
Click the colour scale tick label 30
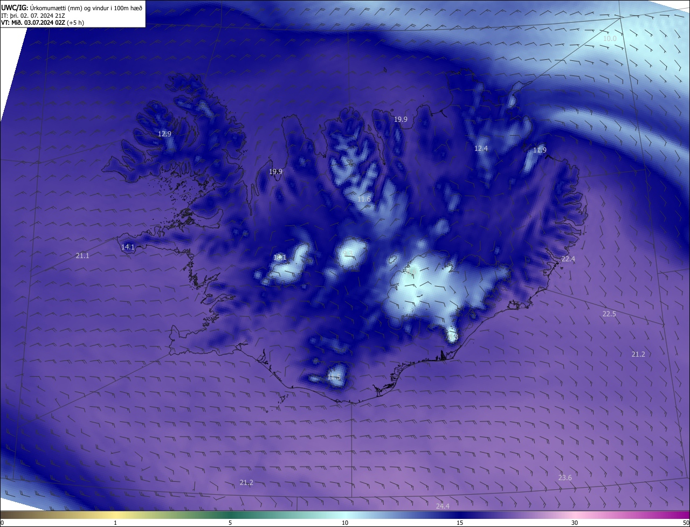coord(575,523)
